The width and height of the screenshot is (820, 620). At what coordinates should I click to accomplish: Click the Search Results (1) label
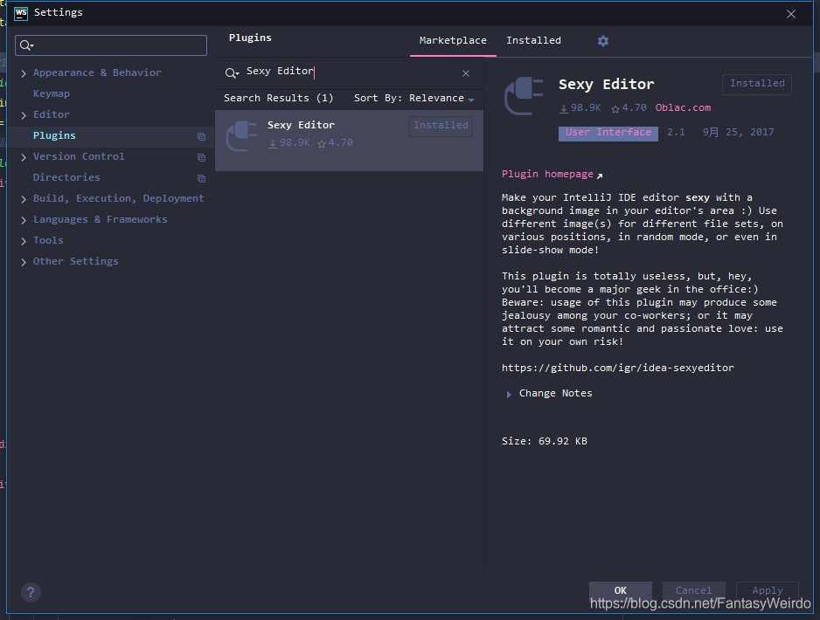[x=278, y=98]
